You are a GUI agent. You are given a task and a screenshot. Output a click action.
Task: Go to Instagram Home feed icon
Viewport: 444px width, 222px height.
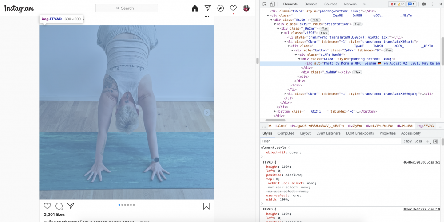(195, 8)
